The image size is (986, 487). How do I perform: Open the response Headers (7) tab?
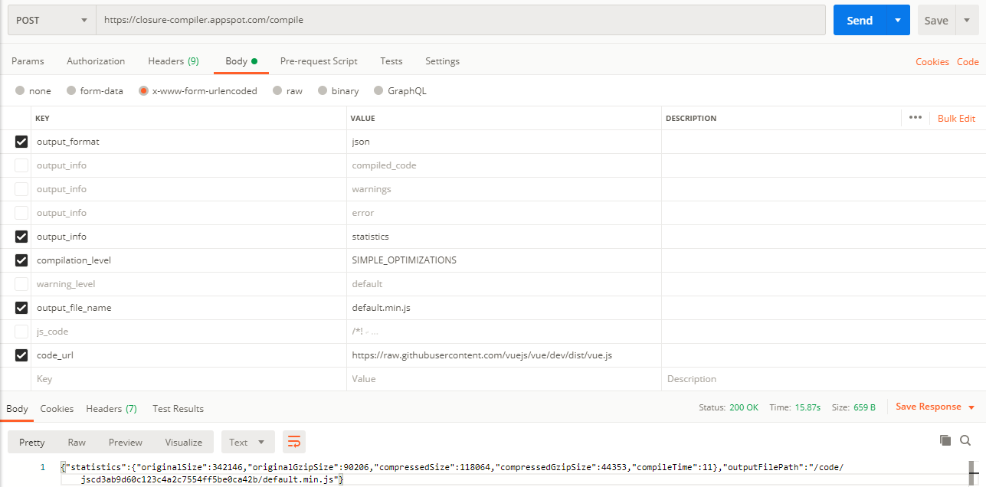111,409
